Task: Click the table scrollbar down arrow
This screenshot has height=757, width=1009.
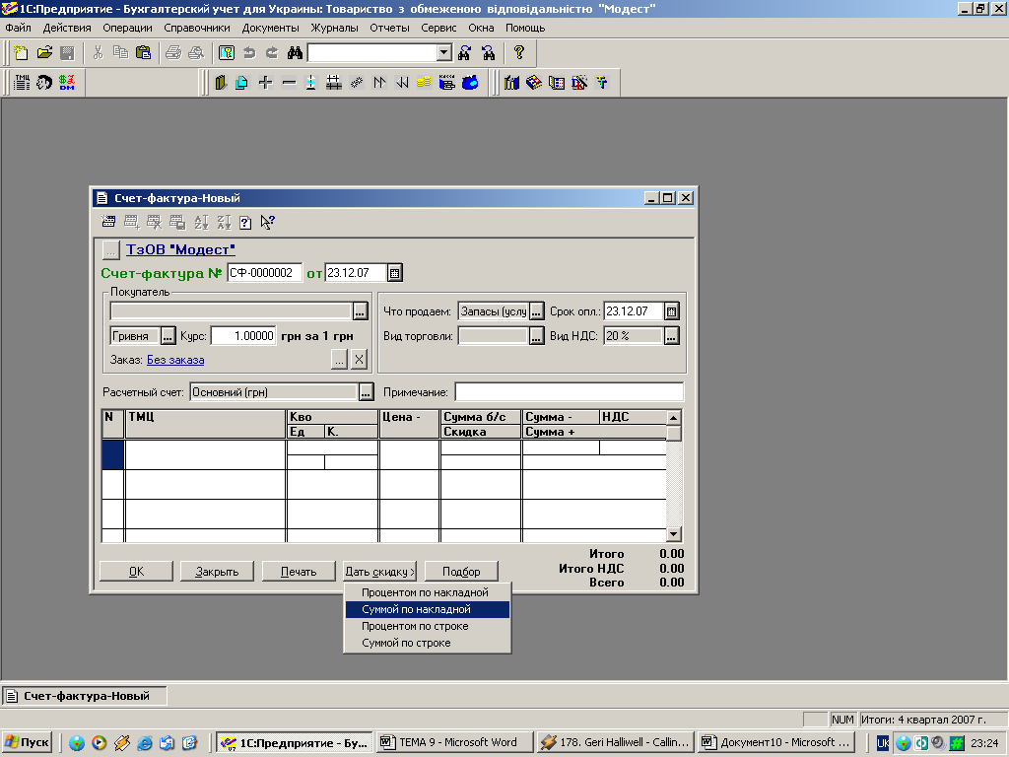Action: [674, 533]
